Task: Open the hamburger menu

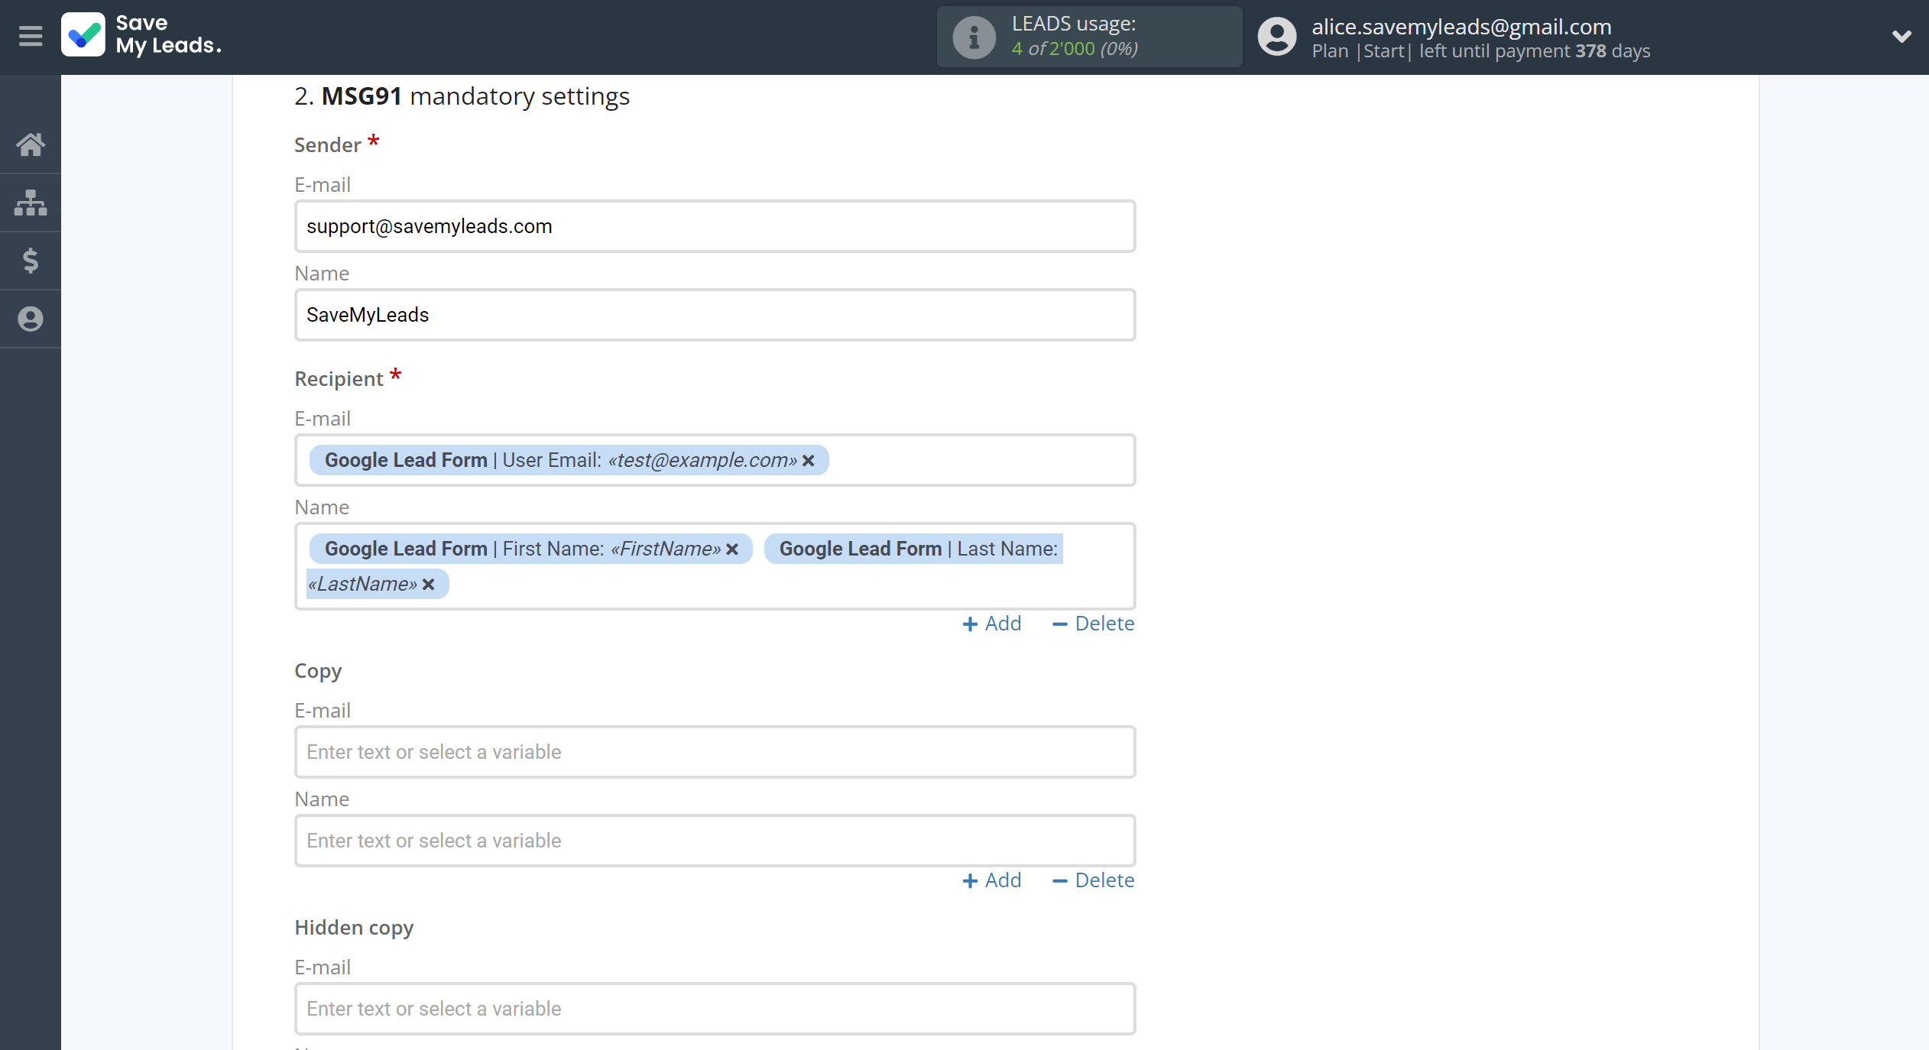Action: 31,36
